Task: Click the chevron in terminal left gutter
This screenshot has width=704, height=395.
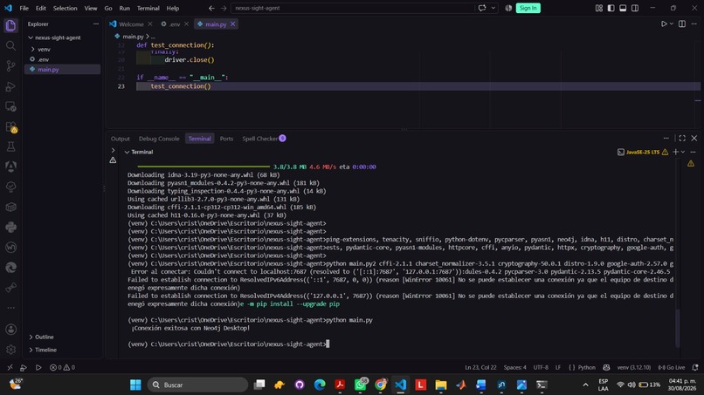Action: click(x=113, y=150)
